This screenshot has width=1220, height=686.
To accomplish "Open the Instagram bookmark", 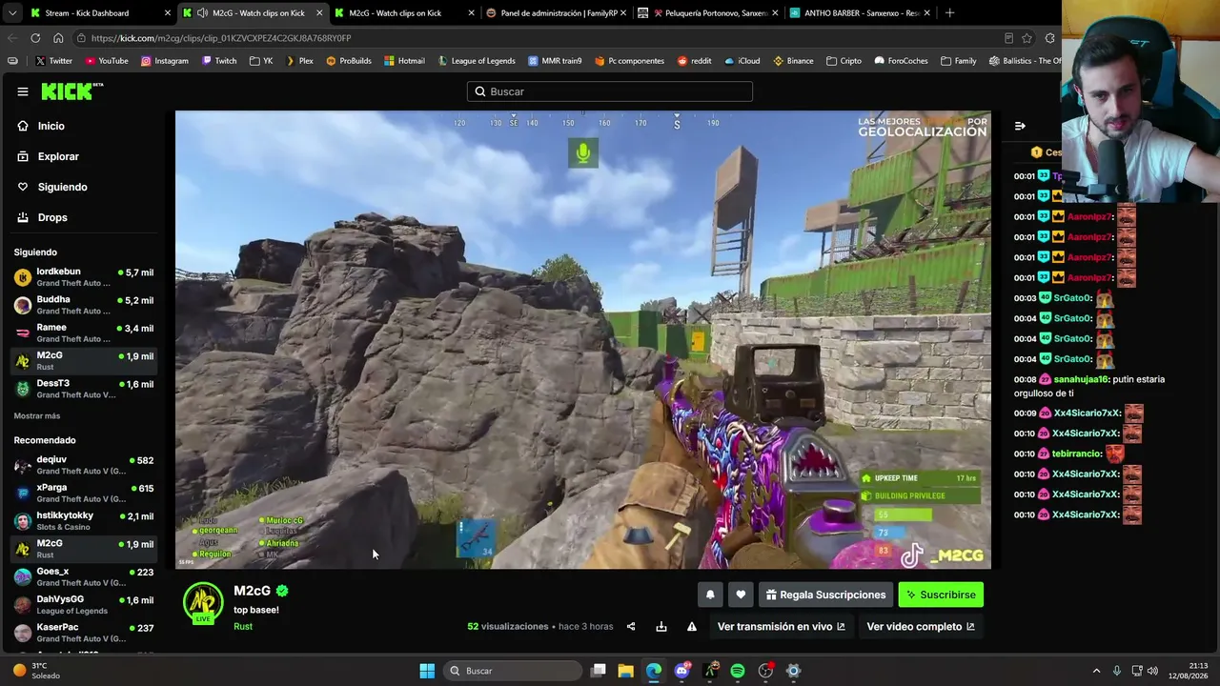I will (x=165, y=61).
